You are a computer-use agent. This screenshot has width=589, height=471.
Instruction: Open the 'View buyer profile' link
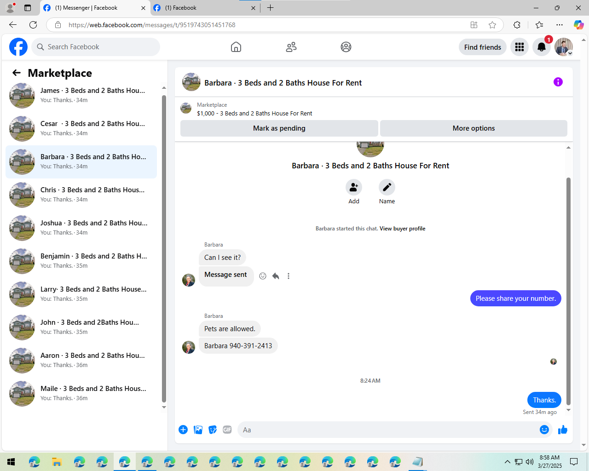coord(402,229)
